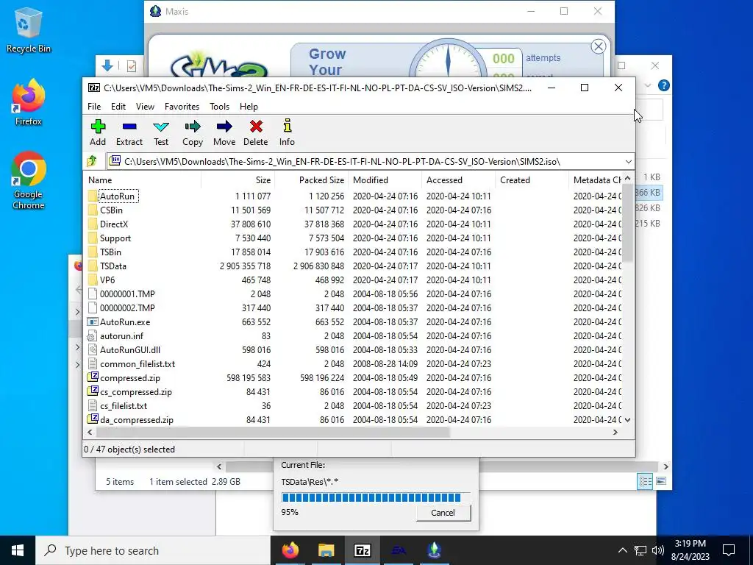This screenshot has width=753, height=565.
Task: Select the compressed.zip archive icon
Action: (x=92, y=377)
